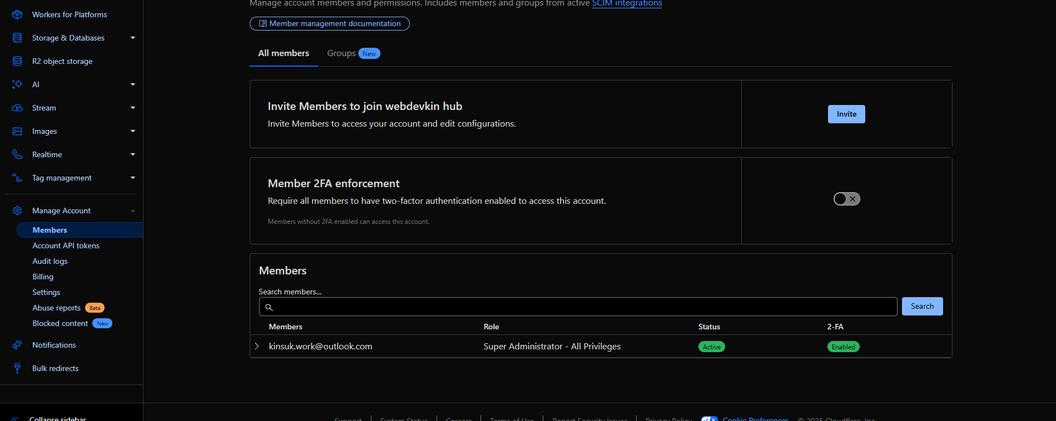Click the Members column header in table

pos(285,327)
